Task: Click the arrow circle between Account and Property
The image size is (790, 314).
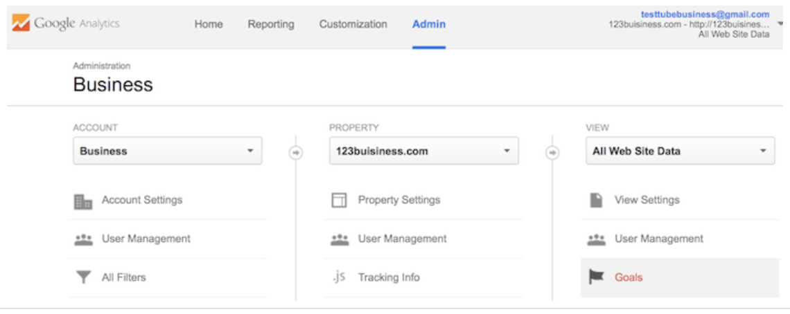Action: coord(296,153)
